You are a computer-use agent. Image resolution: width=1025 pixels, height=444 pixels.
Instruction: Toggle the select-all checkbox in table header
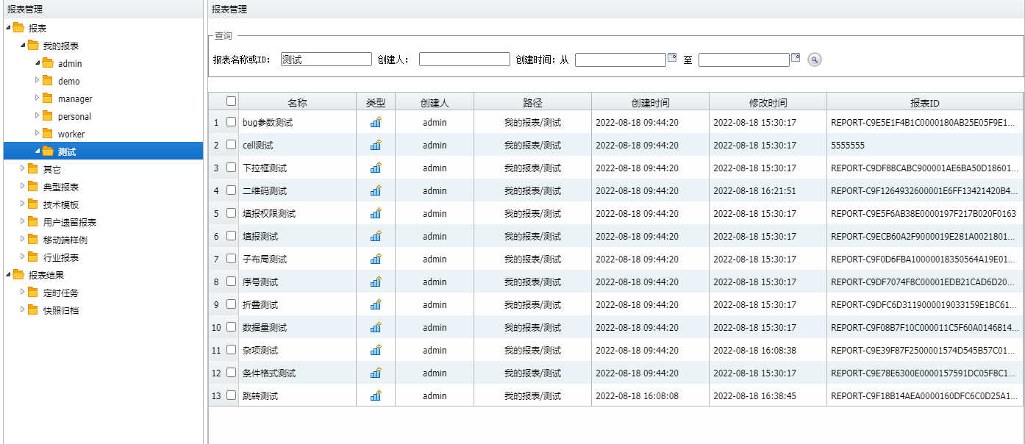point(231,101)
